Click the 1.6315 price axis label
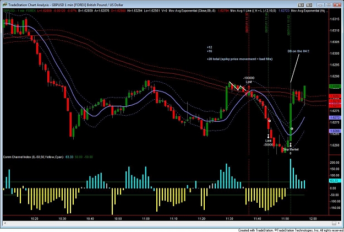344x232 pixels. coord(334,19)
